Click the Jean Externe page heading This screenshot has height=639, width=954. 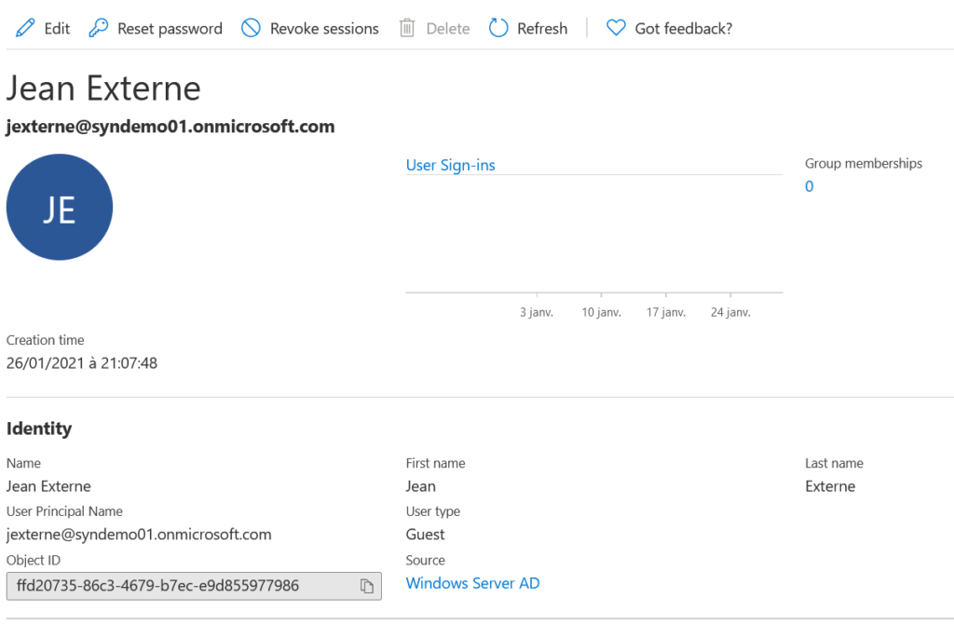[x=103, y=88]
